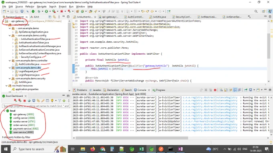
Task: Click Clear Console icon
Action: 221,90
